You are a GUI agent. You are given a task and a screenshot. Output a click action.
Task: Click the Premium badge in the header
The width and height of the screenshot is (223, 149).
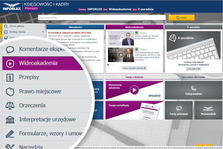(31, 8)
